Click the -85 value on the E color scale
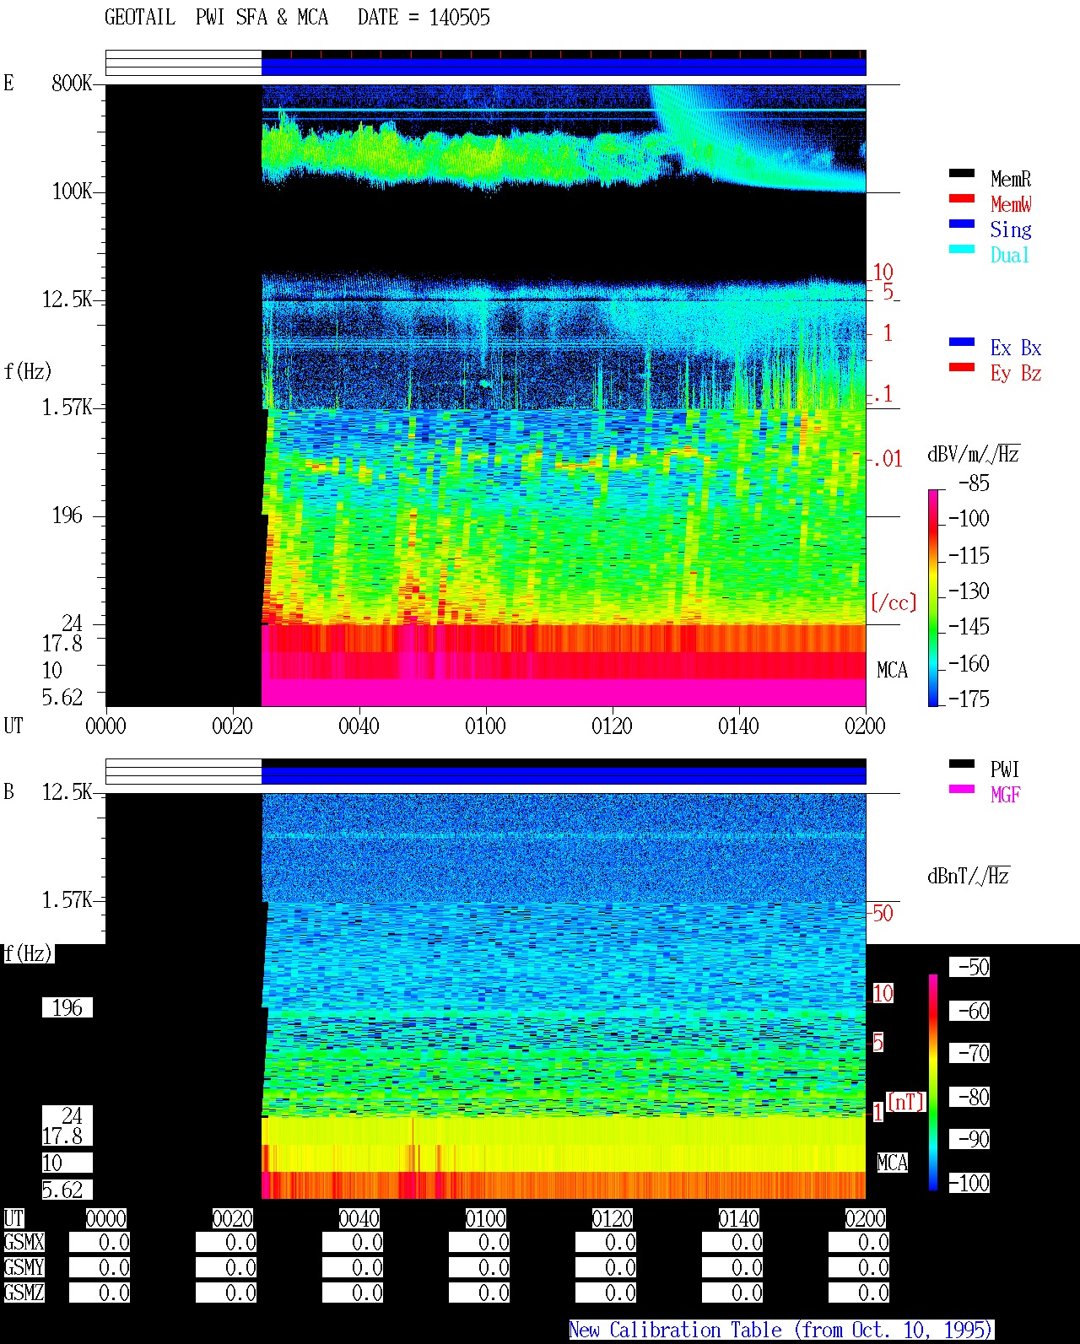 tap(974, 483)
